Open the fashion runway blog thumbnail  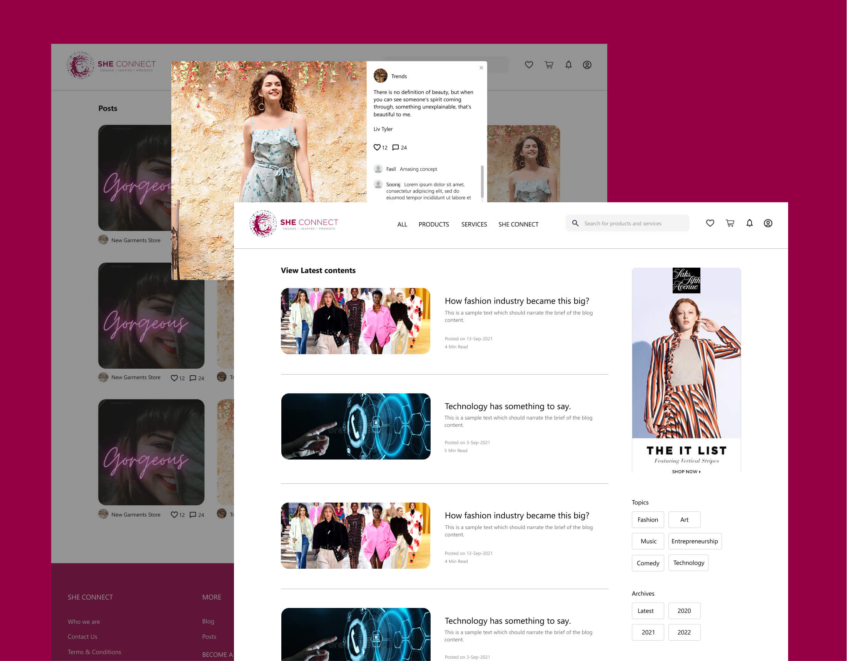coord(355,321)
